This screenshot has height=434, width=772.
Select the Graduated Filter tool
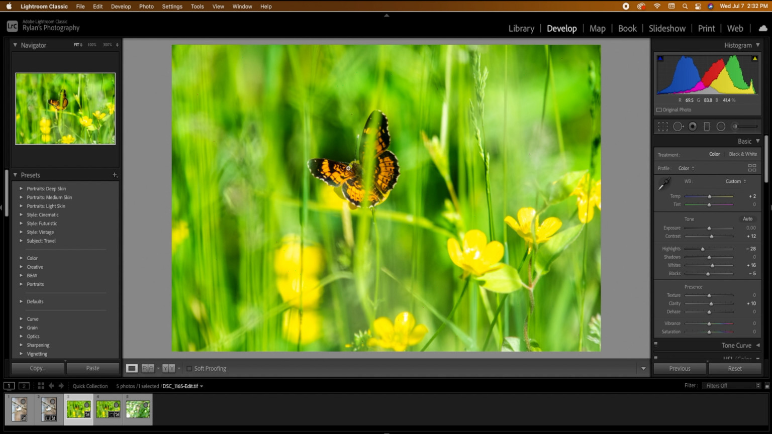(707, 127)
